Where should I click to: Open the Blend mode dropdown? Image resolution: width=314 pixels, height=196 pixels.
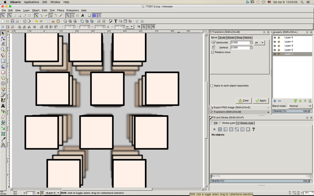300,106
